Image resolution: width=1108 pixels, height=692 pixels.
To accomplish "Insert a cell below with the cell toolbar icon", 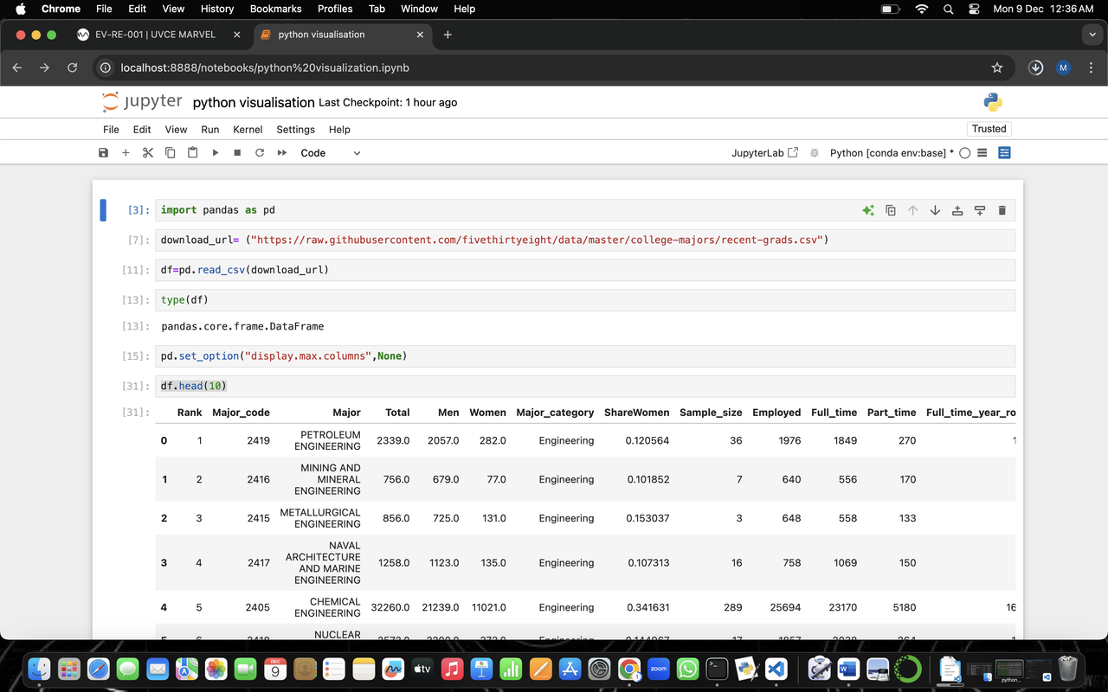I will (x=980, y=210).
